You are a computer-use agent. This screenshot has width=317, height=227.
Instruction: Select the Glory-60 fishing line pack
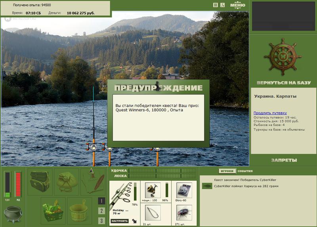click(184, 190)
